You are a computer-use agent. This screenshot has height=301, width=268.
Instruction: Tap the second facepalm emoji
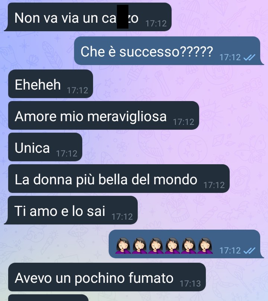[x=140, y=246]
